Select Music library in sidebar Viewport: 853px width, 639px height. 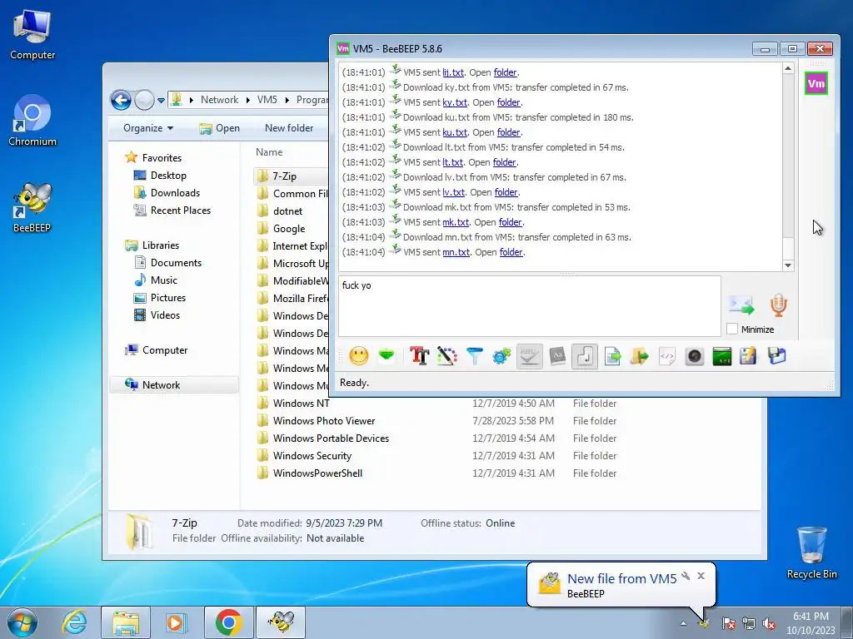click(164, 280)
